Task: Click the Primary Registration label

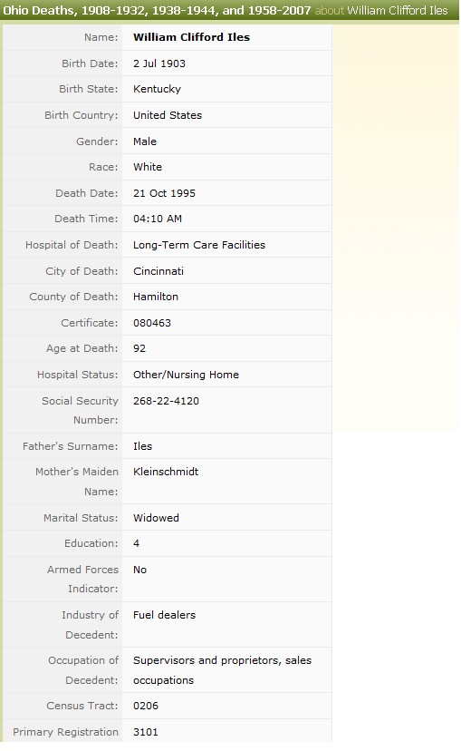Action: pos(65,732)
